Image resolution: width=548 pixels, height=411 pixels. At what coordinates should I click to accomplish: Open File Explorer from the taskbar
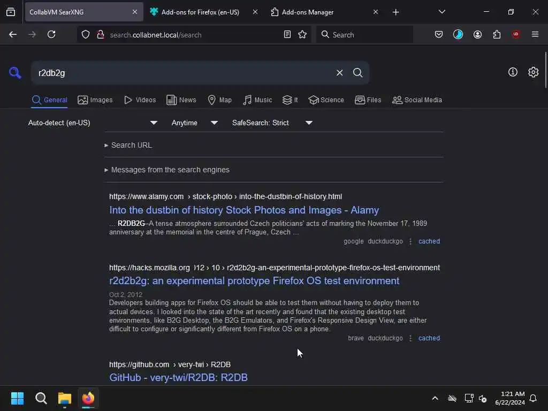[65, 398]
